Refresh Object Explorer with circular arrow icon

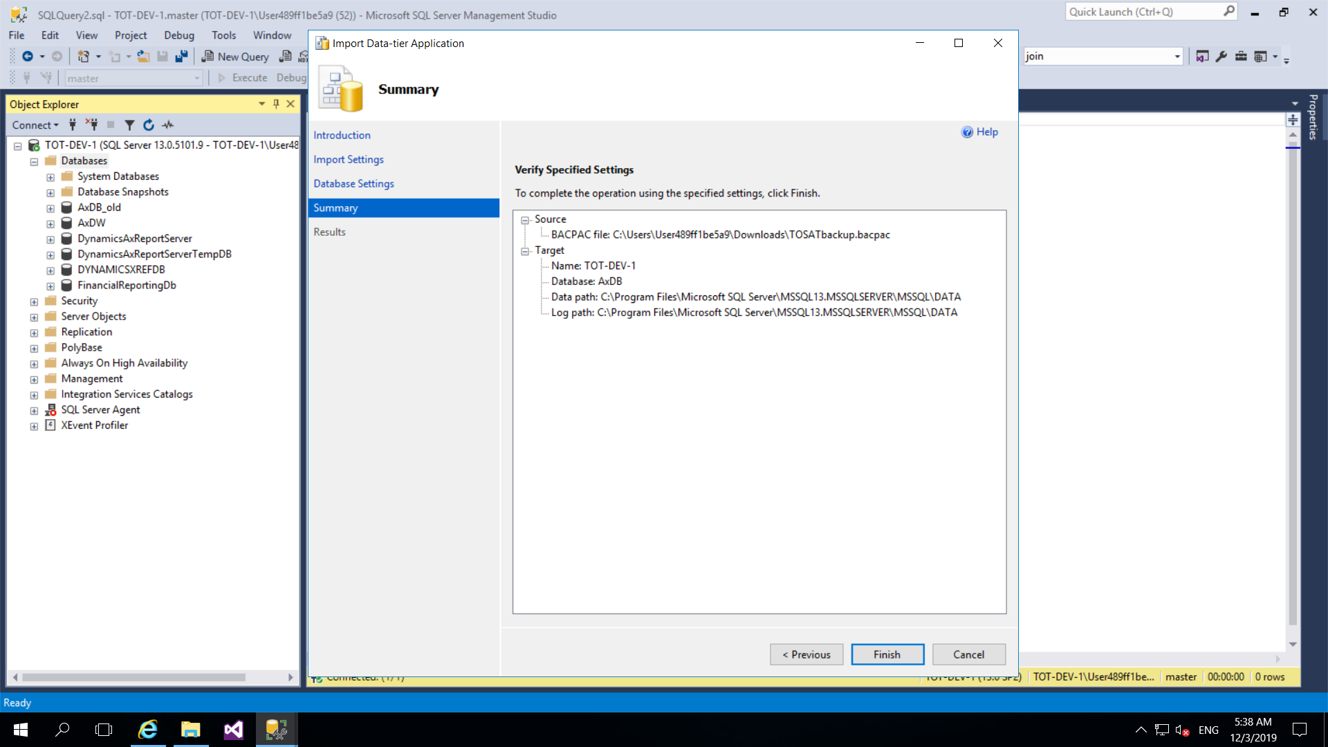[x=148, y=125]
